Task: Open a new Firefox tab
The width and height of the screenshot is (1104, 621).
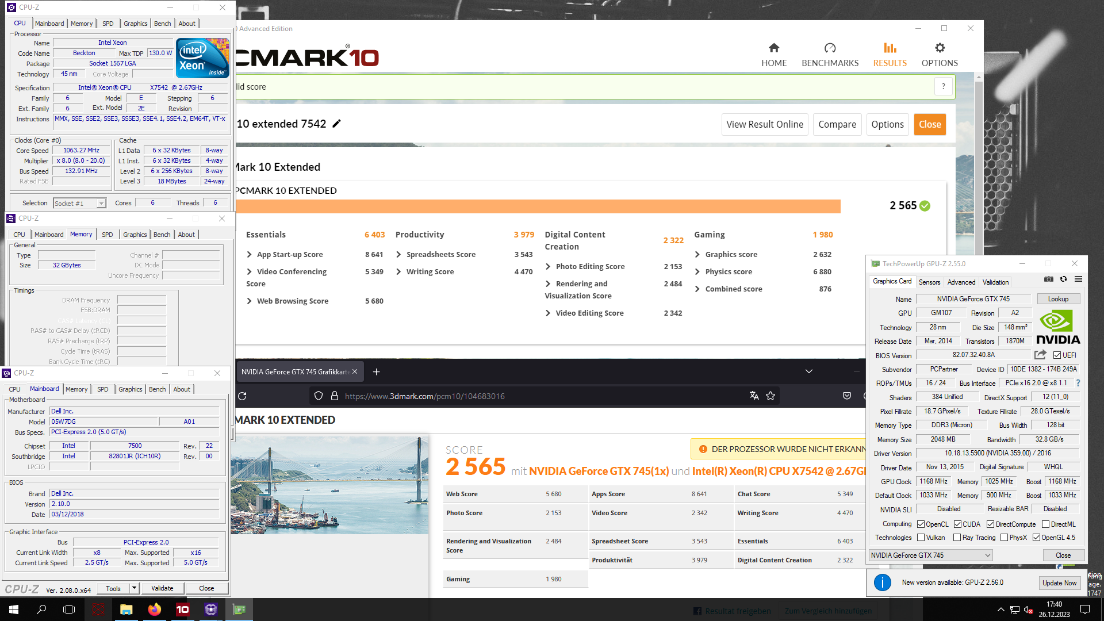Action: [x=376, y=372]
